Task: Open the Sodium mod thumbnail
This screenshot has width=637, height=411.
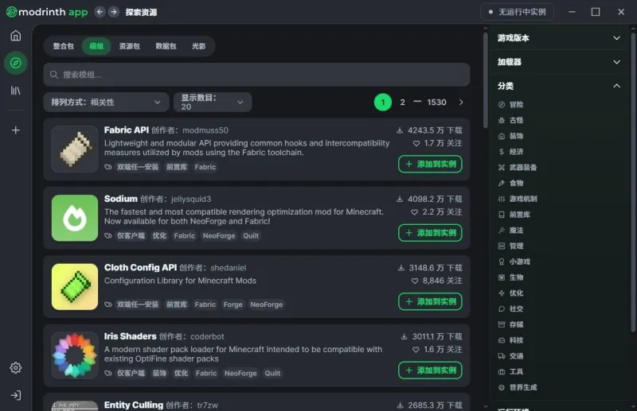Action: click(75, 219)
